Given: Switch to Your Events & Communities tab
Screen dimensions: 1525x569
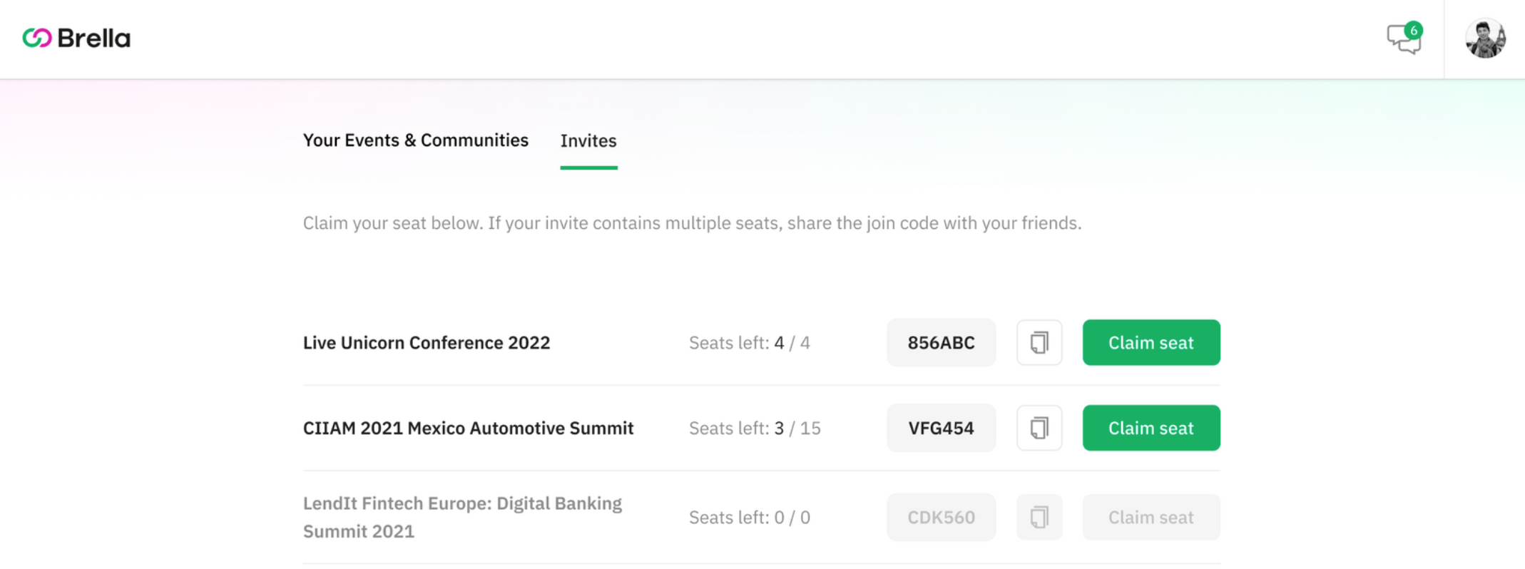Looking at the screenshot, I should pos(416,140).
